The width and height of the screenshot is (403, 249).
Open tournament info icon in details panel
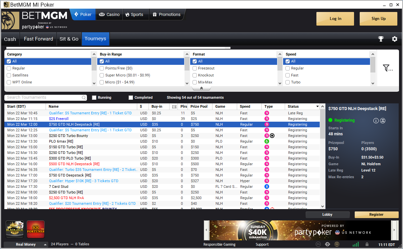pyautogui.click(x=376, y=121)
